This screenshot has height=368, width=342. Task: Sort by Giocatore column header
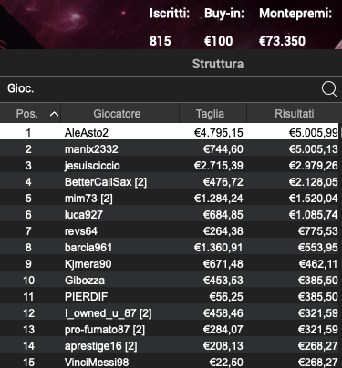click(117, 114)
